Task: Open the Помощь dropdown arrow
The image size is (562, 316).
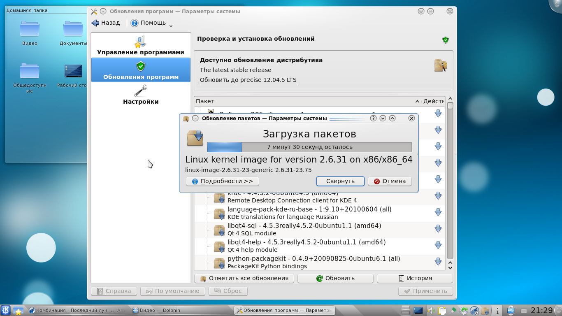Action: (x=171, y=26)
